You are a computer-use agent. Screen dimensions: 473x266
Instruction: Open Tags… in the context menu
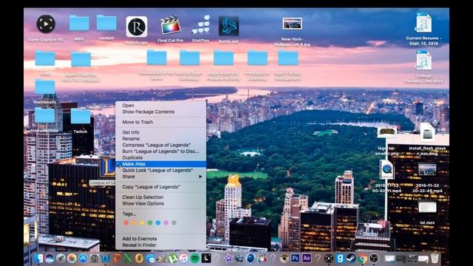tap(161, 214)
